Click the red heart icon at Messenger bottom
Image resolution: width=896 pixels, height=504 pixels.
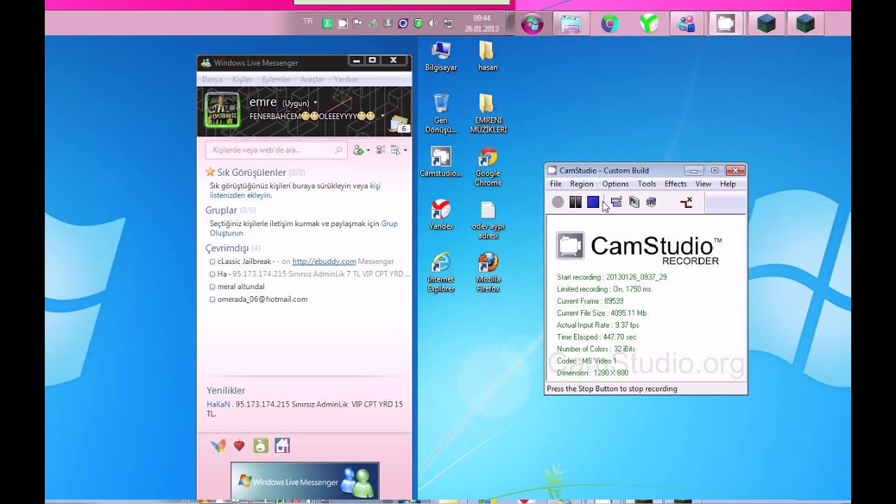239,445
